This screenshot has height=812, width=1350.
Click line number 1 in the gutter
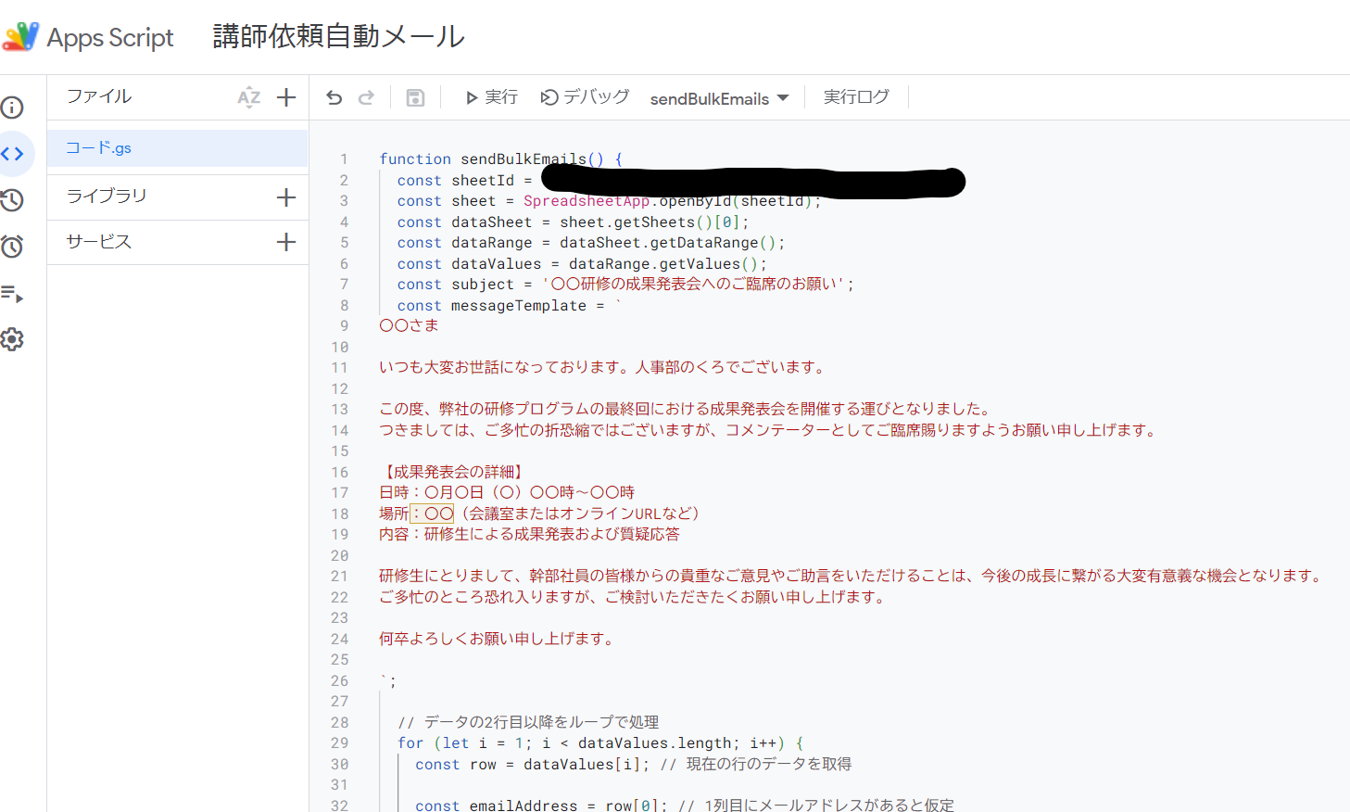click(x=344, y=159)
